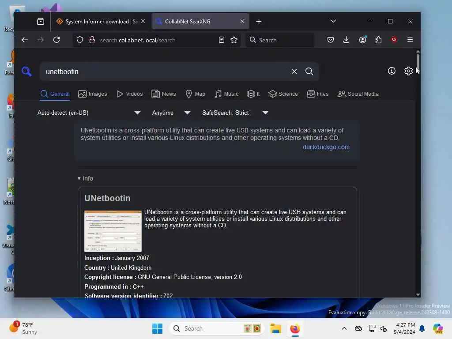Image resolution: width=452 pixels, height=339 pixels.
Task: Switch to IT search category
Action: 253,94
